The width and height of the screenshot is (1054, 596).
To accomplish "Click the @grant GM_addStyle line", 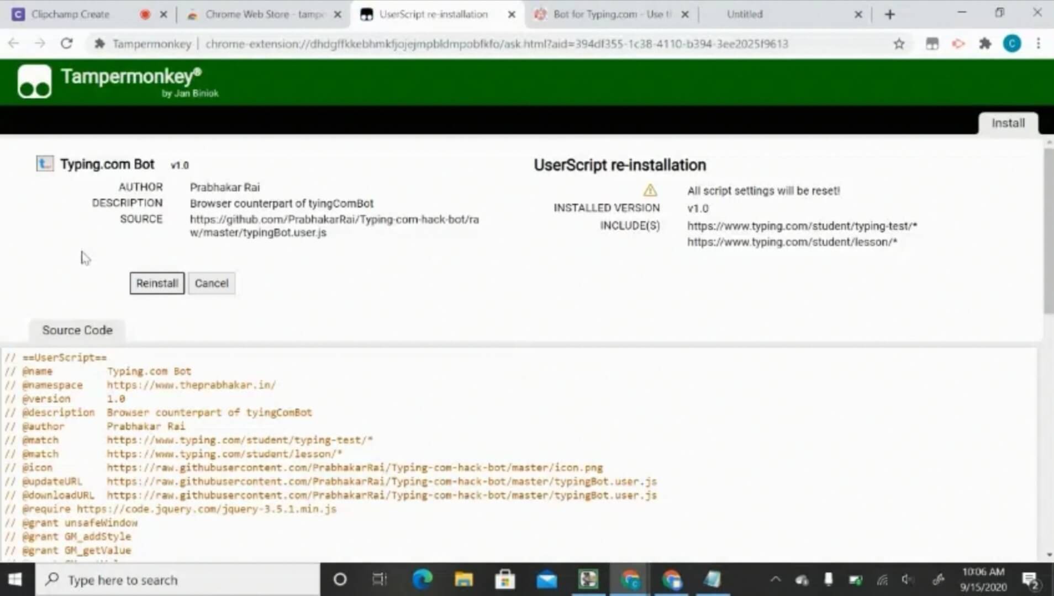I will [68, 536].
